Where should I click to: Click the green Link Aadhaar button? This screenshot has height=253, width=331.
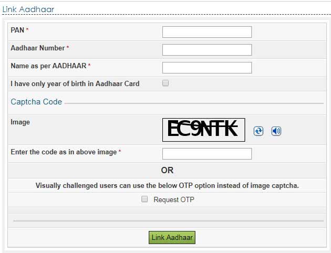(x=172, y=238)
